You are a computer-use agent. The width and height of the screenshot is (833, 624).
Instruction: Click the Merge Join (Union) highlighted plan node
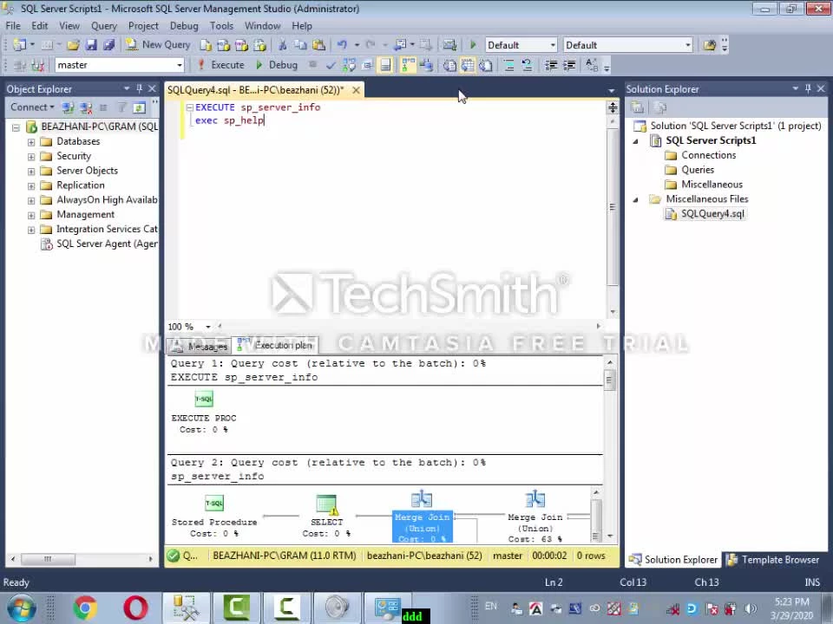coord(422,517)
